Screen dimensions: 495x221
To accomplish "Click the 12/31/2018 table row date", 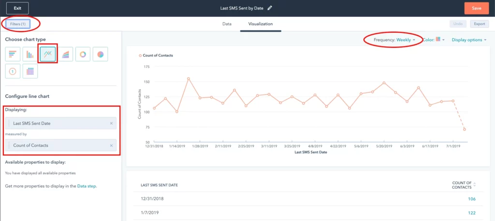I will 152,199.
